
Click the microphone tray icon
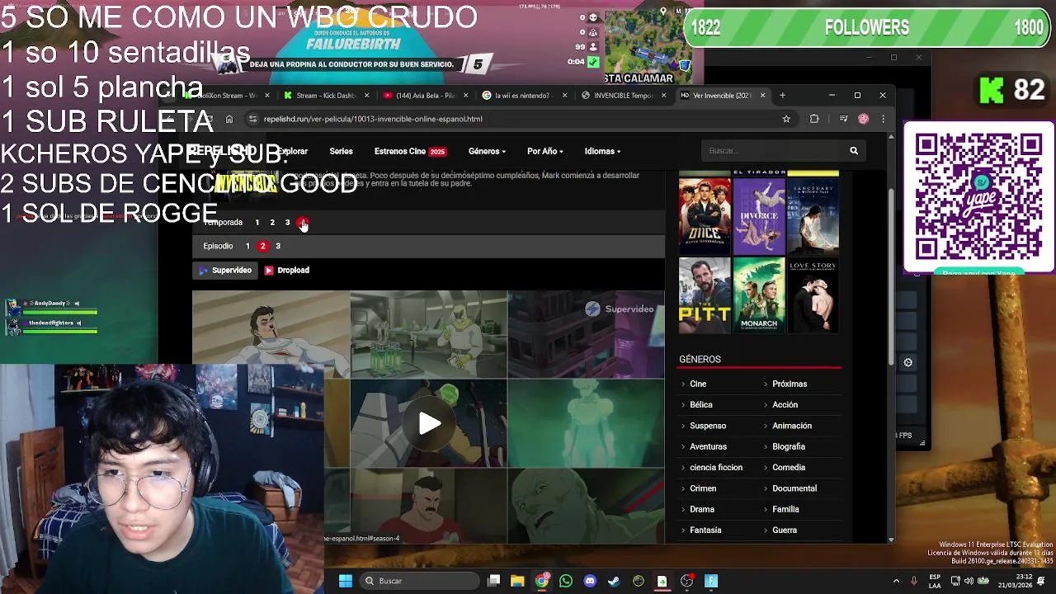coord(913,581)
